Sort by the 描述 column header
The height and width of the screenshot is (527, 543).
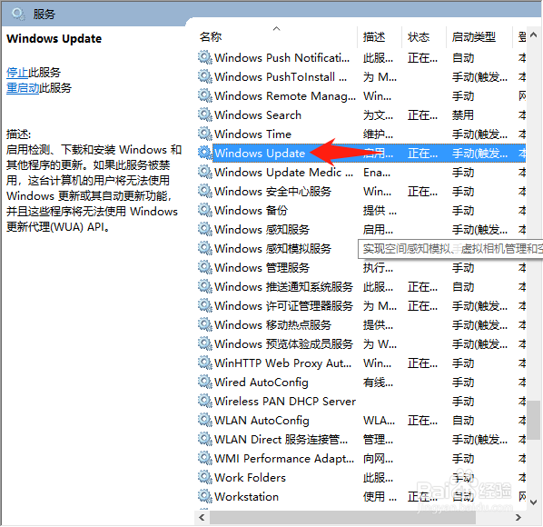pyautogui.click(x=374, y=36)
